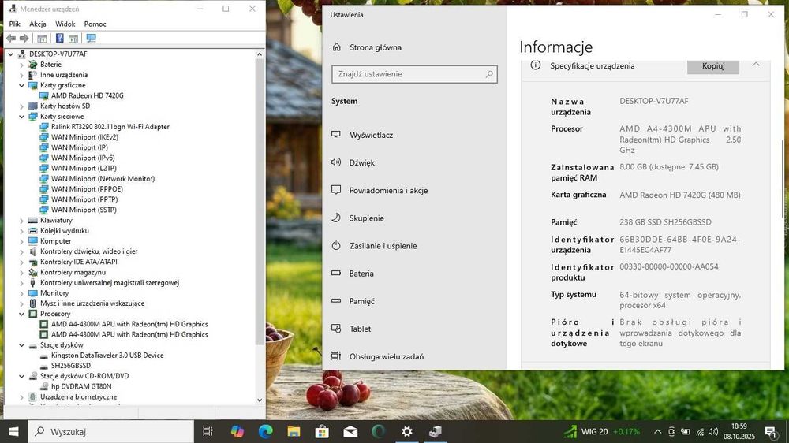789x443 pixels.
Task: Open the Widok menu
Action: tap(65, 24)
